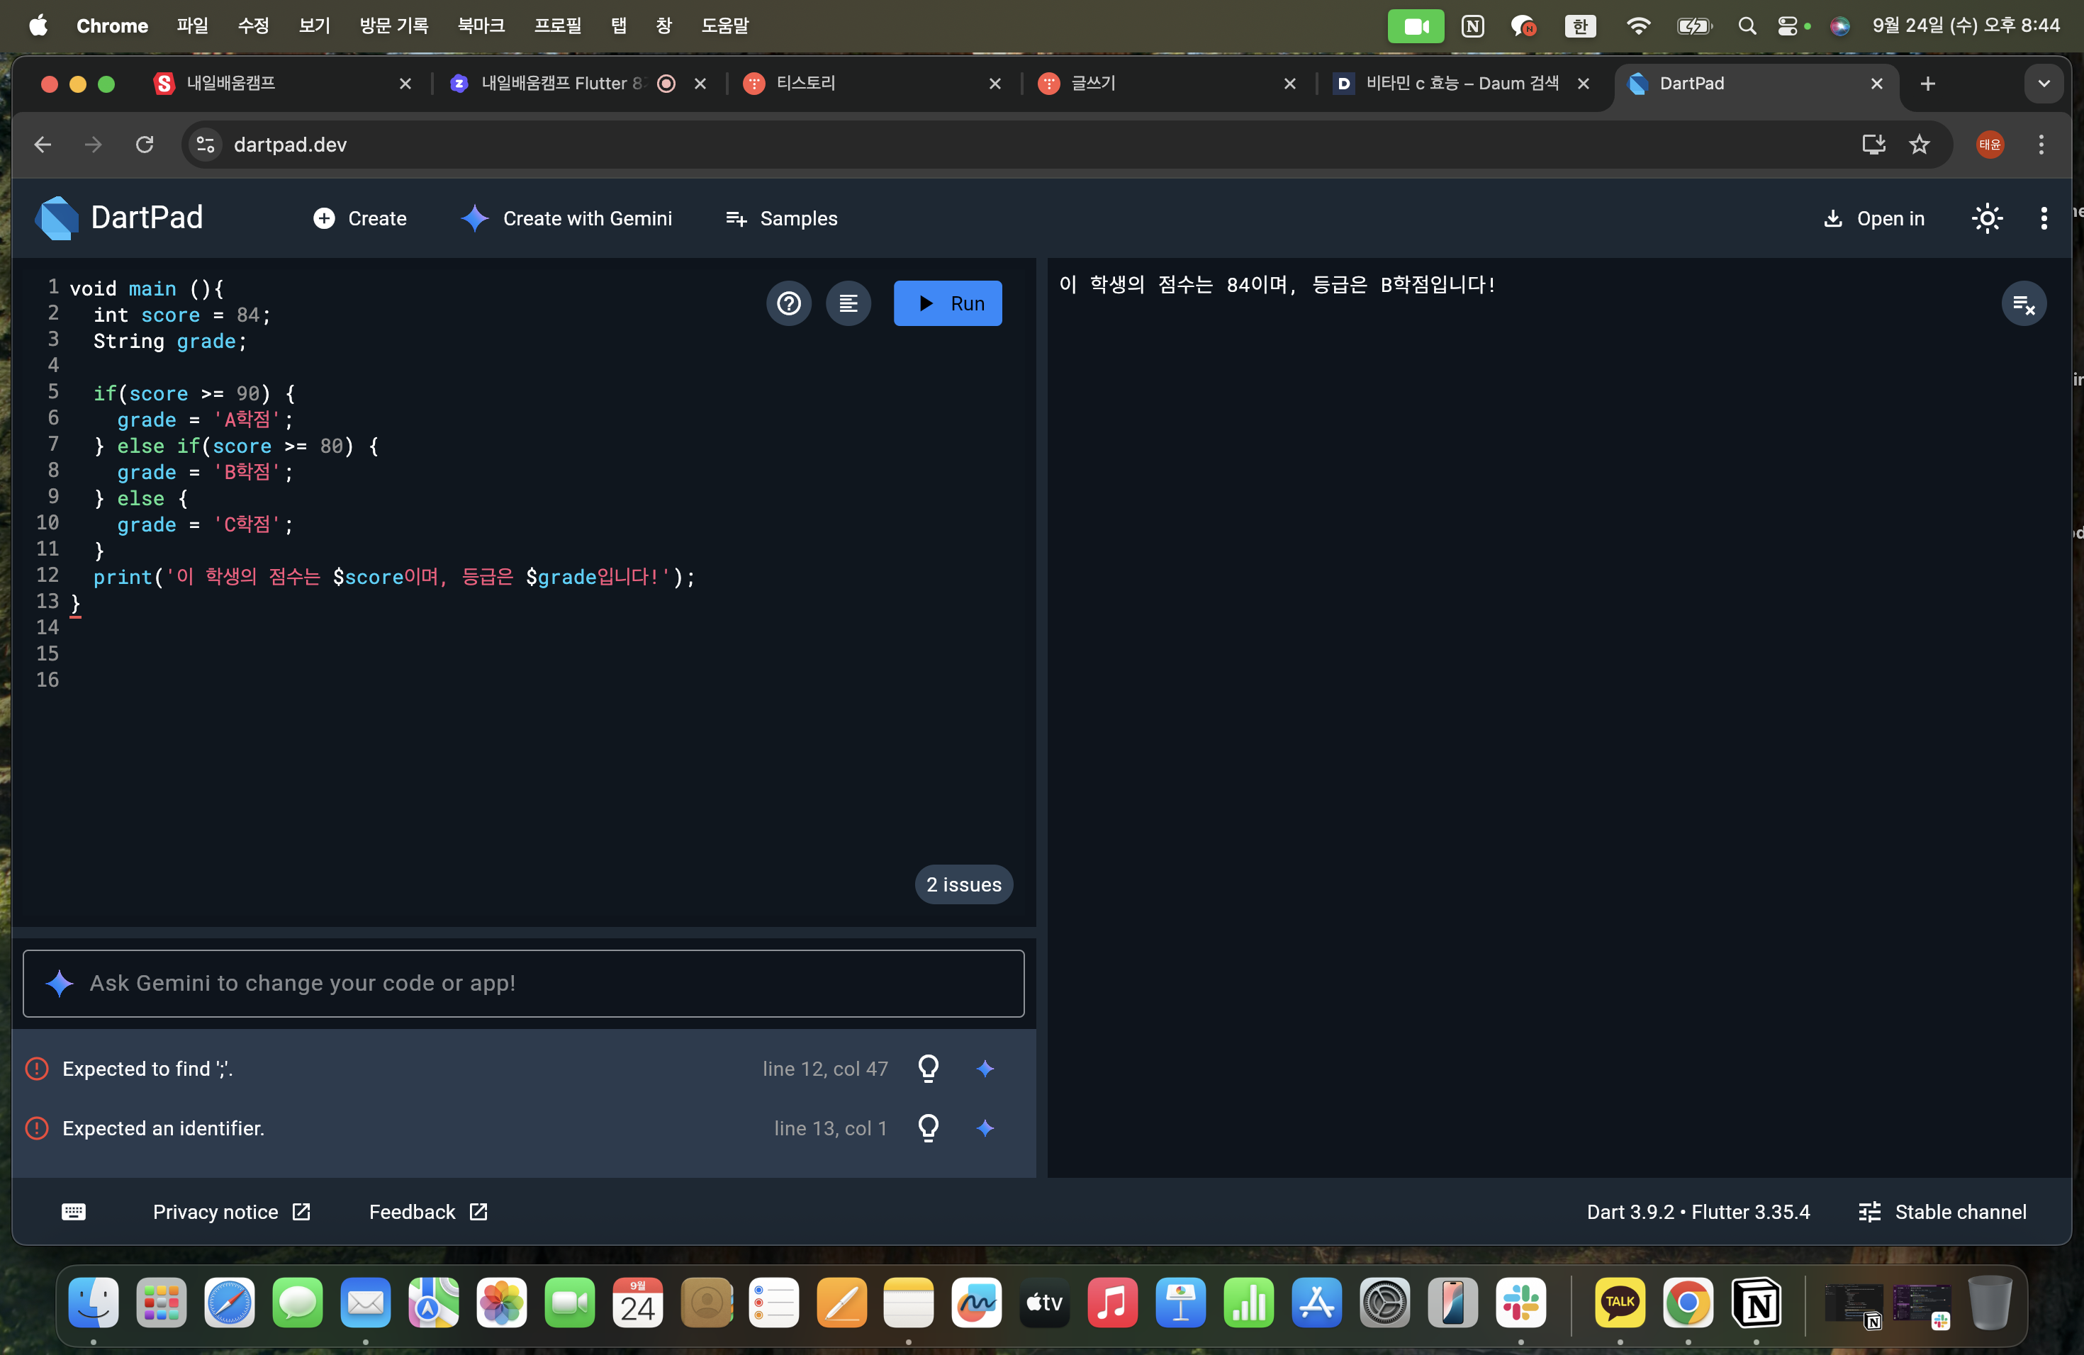Click the format code icon

(x=848, y=303)
